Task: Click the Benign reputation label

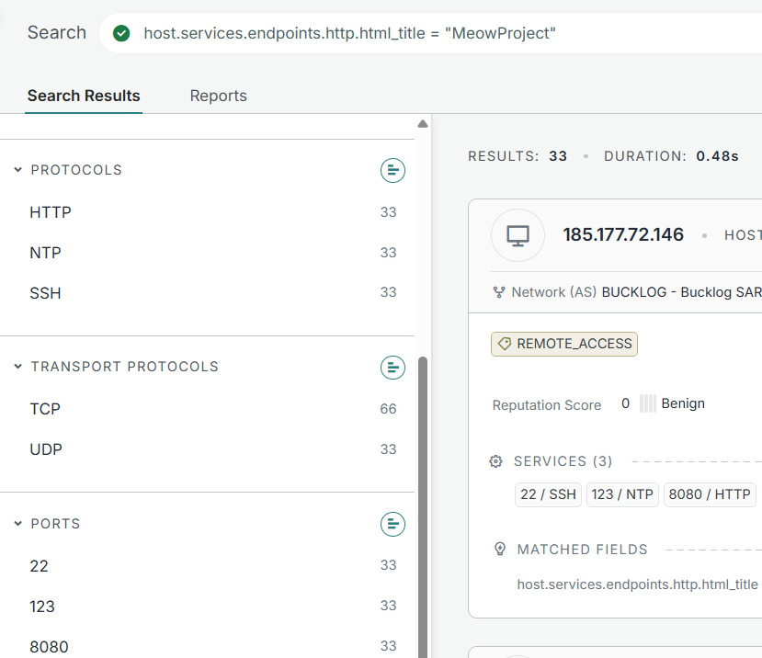Action: tap(683, 403)
